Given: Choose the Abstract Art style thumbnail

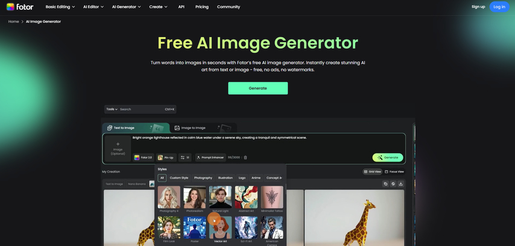Looking at the screenshot, I should click(x=246, y=197).
